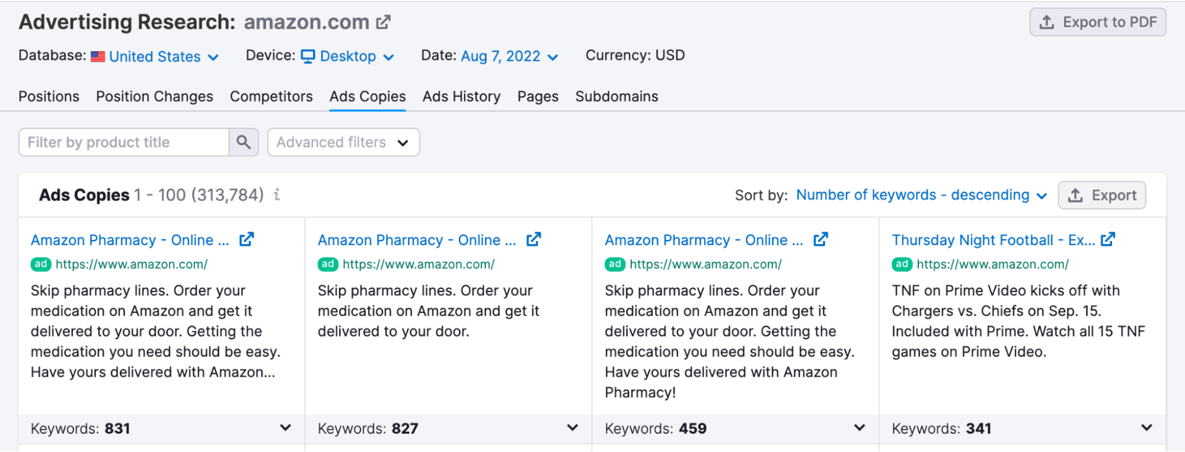The height and width of the screenshot is (452, 1185).
Task: Expand the Keywords 831 section
Action: pos(285,428)
